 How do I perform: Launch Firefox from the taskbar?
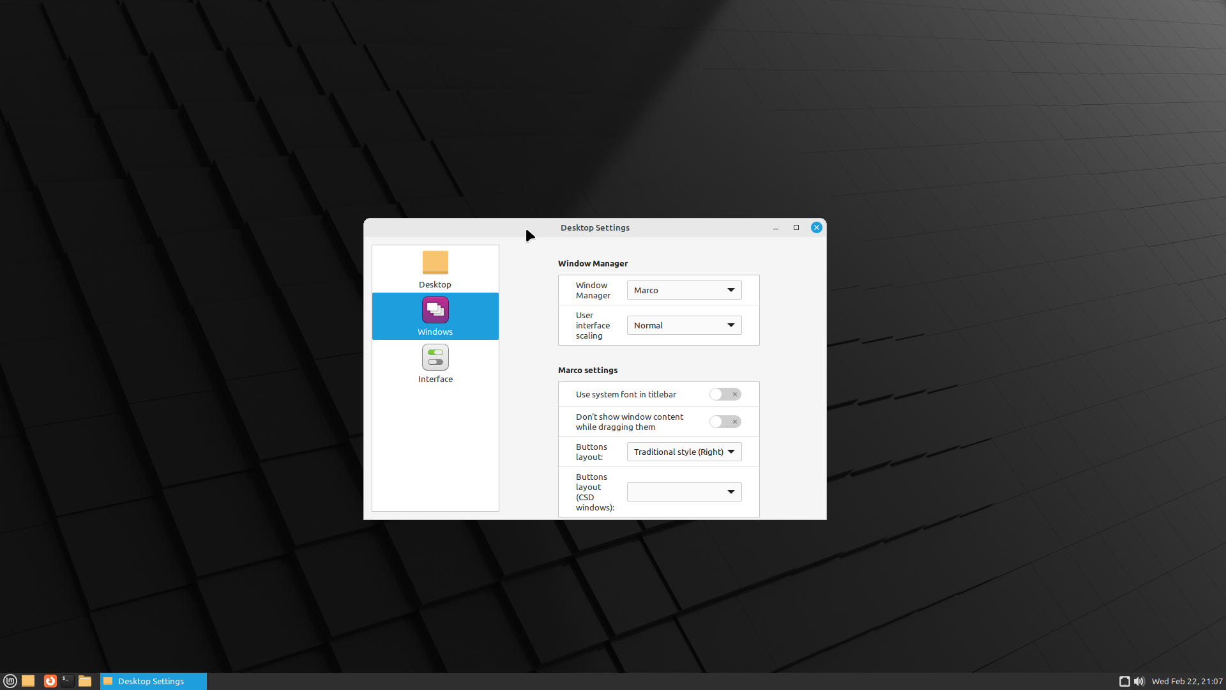[50, 681]
